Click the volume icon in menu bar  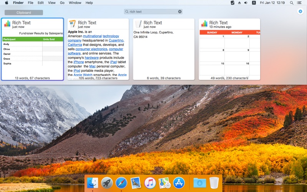pos(247,3)
